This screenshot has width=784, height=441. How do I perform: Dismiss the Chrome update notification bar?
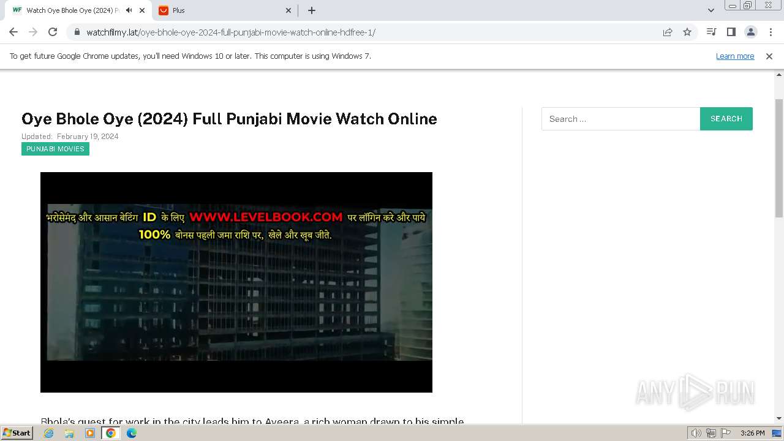click(x=769, y=56)
